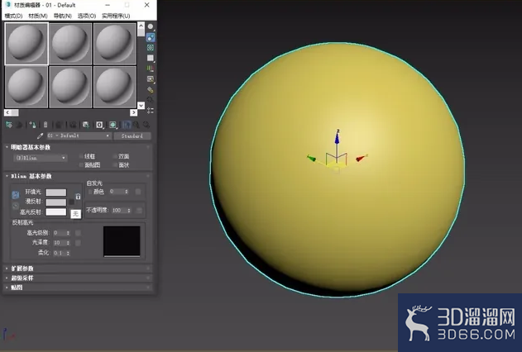The image size is (522, 352).
Task: Click the 柔化 value field
Action: 60,253
